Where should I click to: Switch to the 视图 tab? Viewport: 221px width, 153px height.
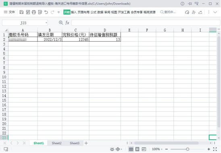tap(114, 12)
